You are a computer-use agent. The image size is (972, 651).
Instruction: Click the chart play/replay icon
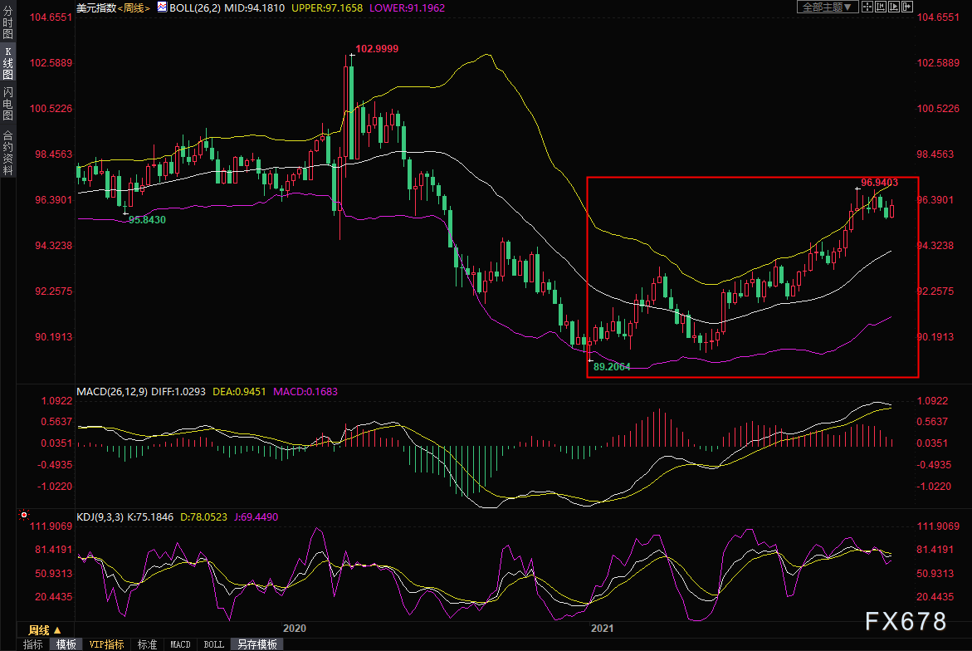coord(894,7)
